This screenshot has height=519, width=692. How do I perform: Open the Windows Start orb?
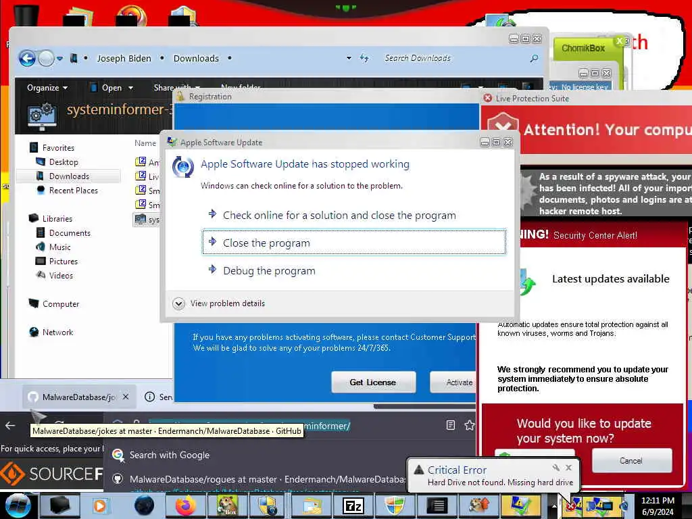pos(17,505)
